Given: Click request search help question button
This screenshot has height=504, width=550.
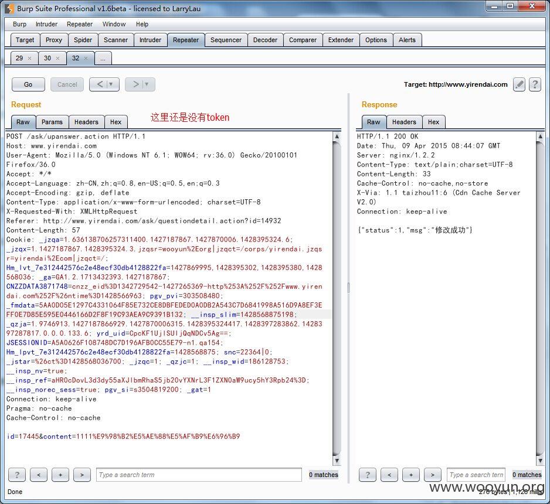Looking at the screenshot, I should coord(17,475).
